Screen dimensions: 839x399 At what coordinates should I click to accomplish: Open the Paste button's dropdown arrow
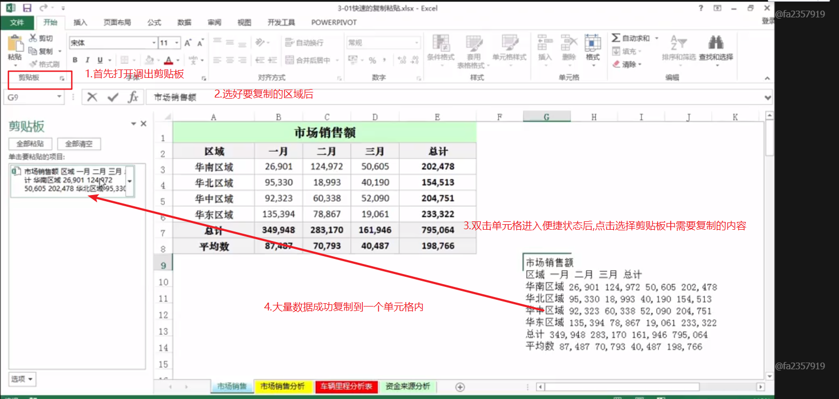pos(15,66)
